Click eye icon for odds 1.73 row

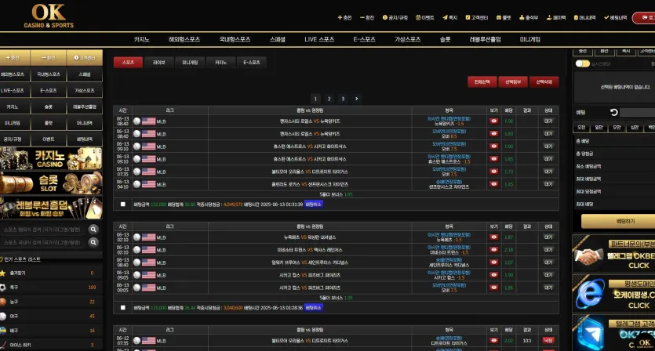click(493, 172)
